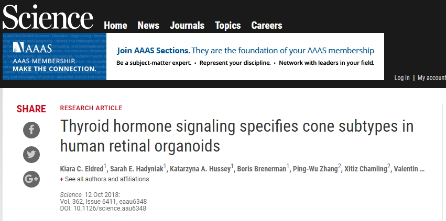Click author Xitiz Chamling's name
446x221 pixels.
click(366, 169)
